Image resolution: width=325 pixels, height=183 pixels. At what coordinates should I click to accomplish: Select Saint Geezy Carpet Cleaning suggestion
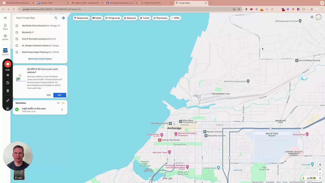click(40, 52)
